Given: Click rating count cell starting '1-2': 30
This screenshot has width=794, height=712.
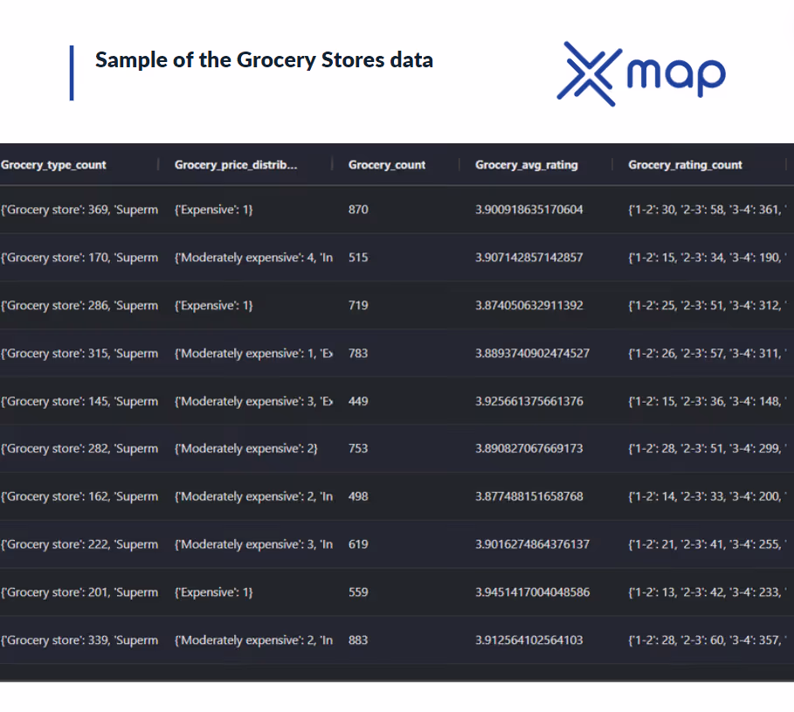Looking at the screenshot, I should click(708, 210).
